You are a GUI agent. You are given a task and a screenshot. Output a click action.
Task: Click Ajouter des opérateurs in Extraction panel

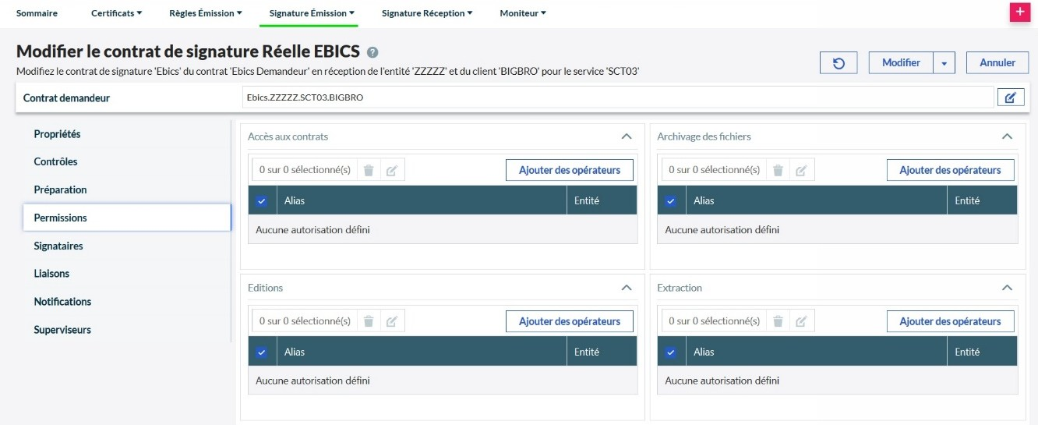[950, 321]
